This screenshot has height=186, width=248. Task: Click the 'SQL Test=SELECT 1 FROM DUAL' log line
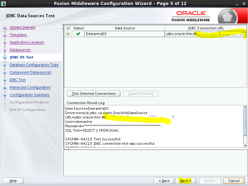point(92,131)
